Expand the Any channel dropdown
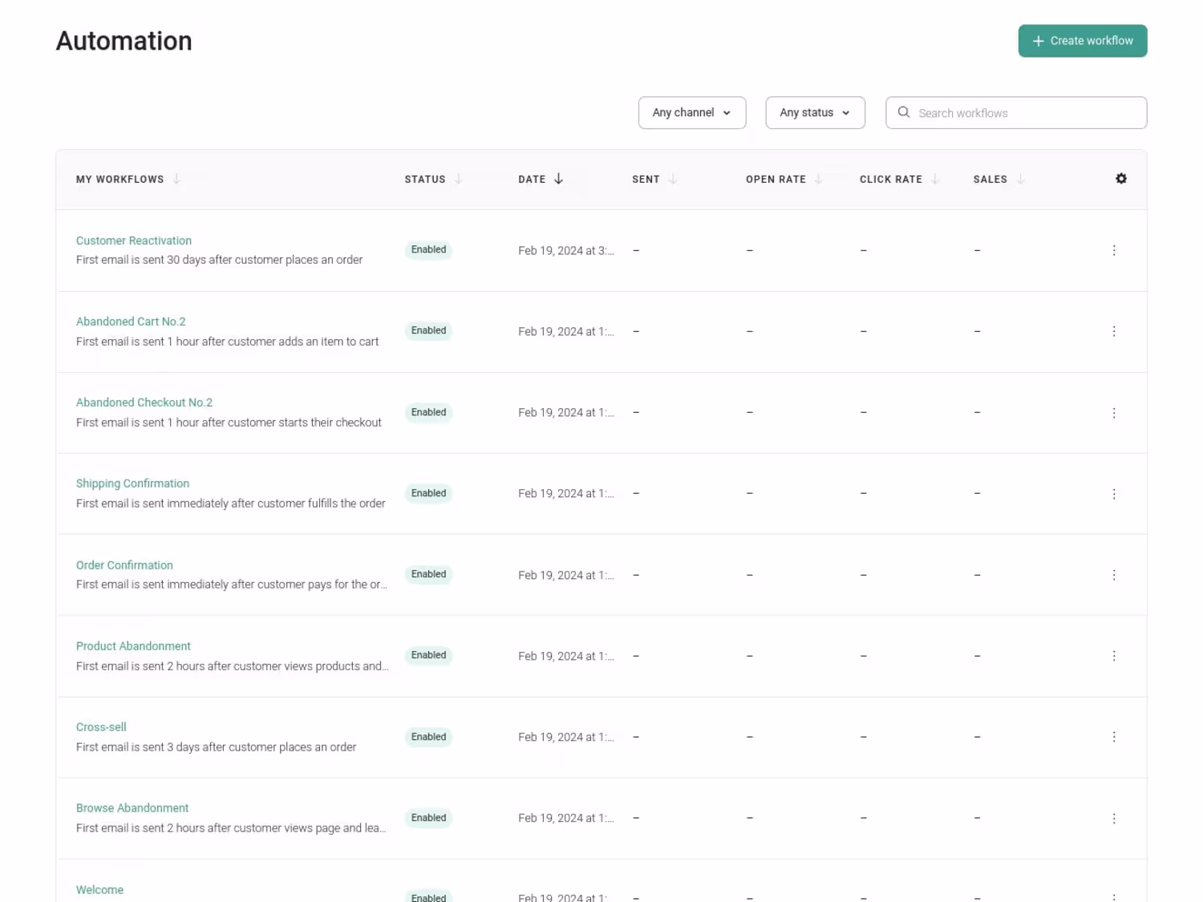 click(x=692, y=113)
